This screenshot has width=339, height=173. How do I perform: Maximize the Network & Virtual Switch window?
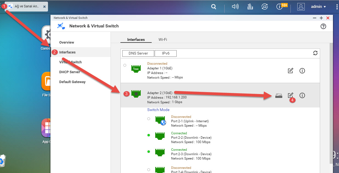coord(321,18)
